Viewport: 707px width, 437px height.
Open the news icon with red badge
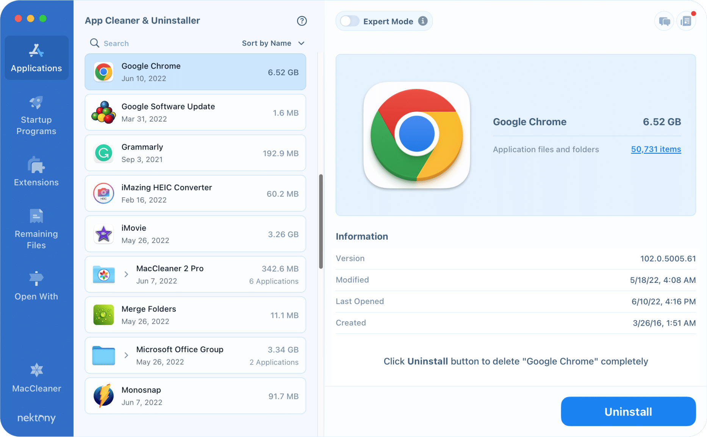pyautogui.click(x=686, y=21)
